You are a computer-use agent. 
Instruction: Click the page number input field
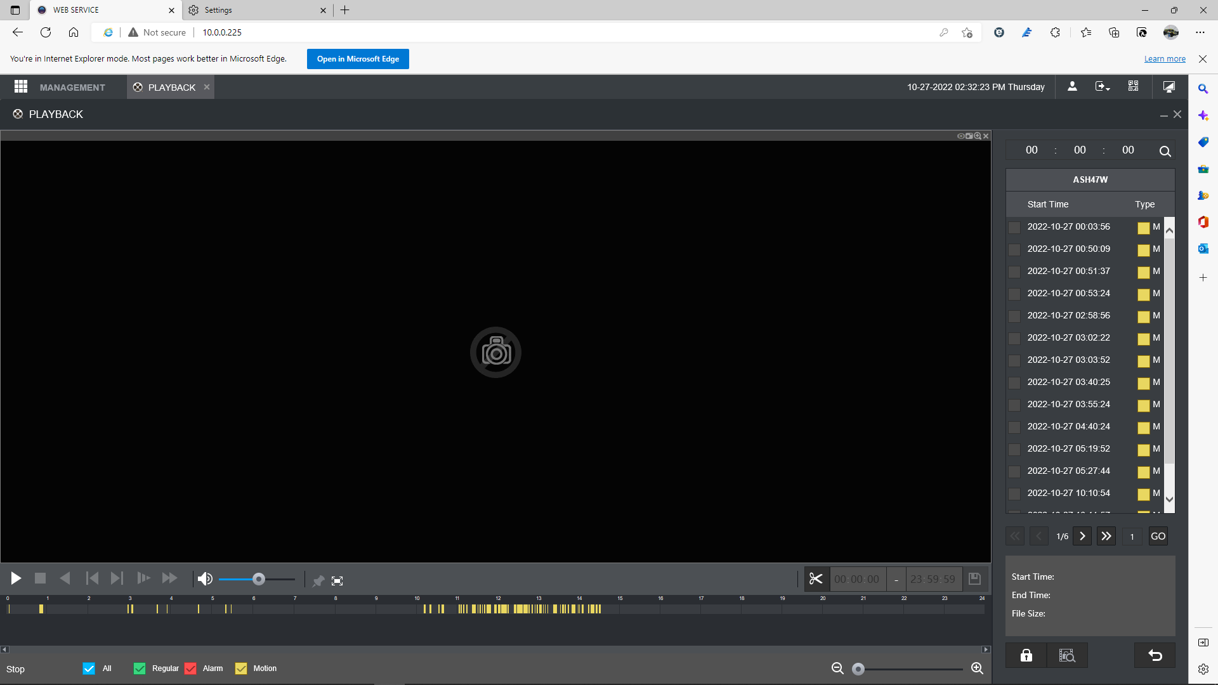click(x=1132, y=537)
